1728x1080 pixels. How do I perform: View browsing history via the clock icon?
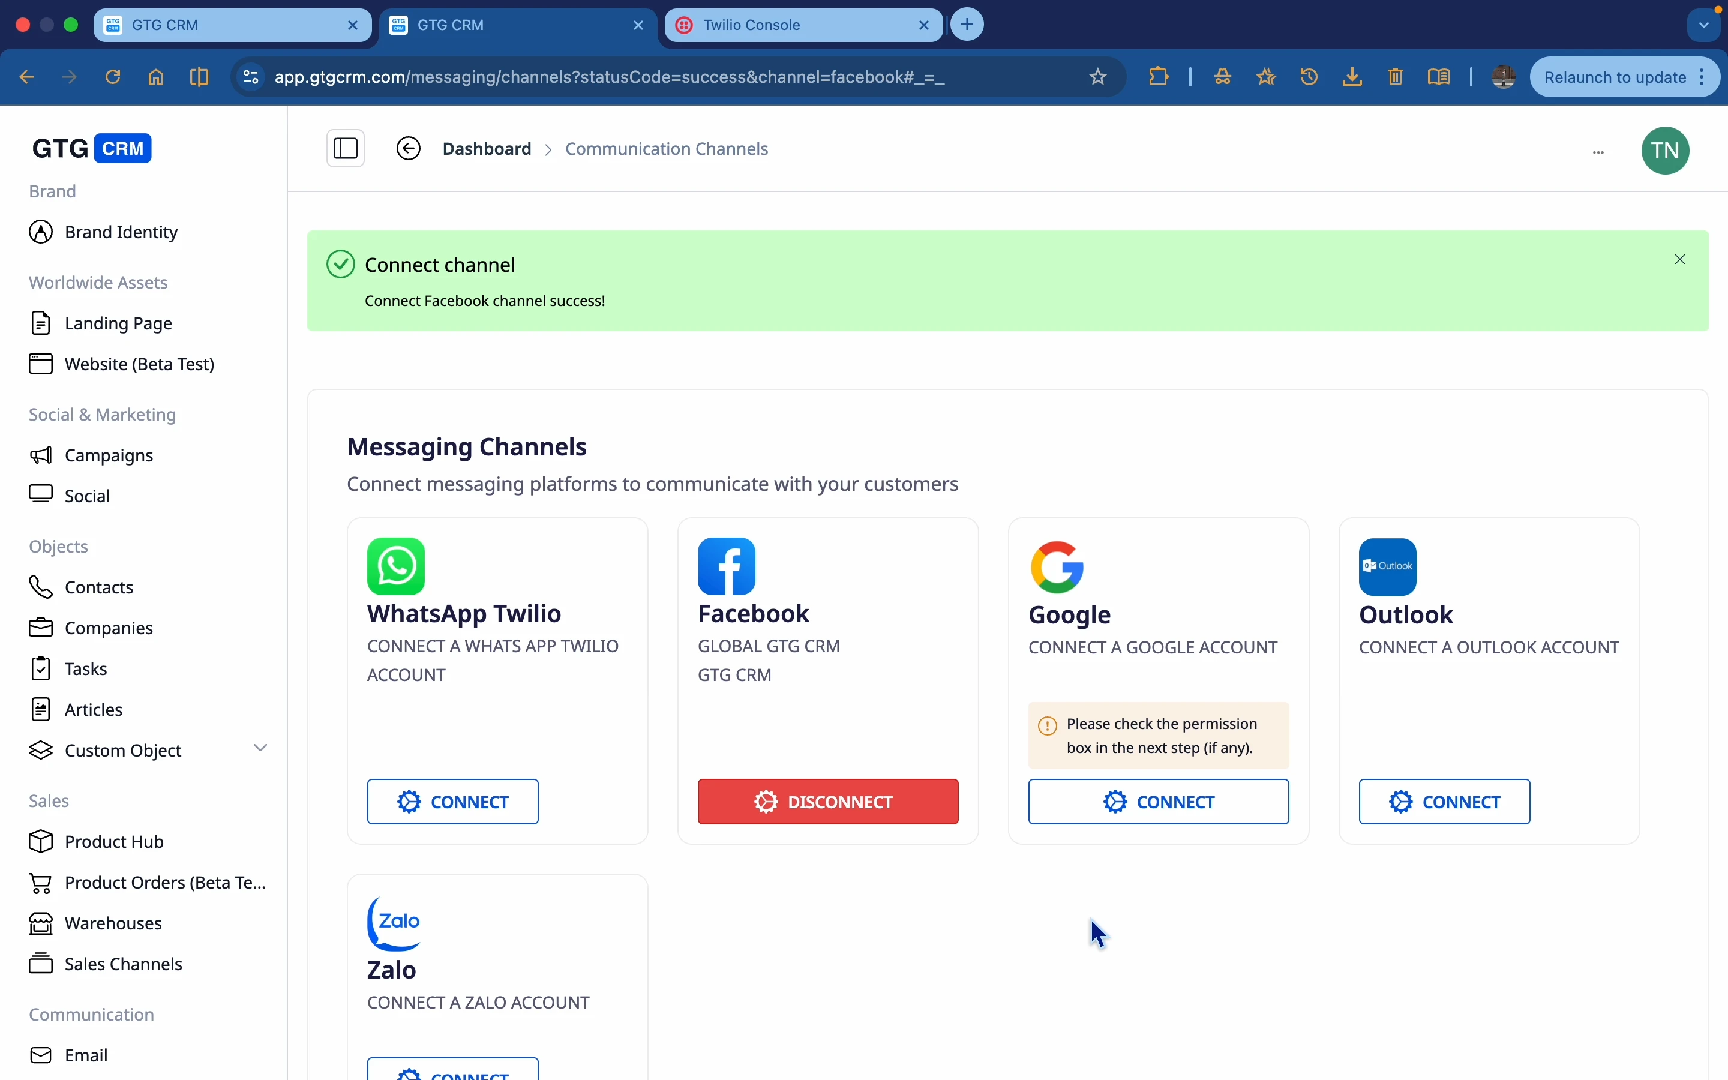[x=1309, y=76]
